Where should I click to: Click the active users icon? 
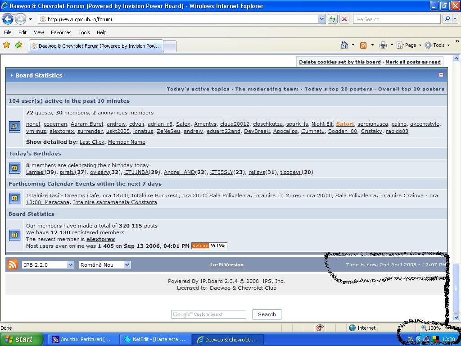[15, 127]
